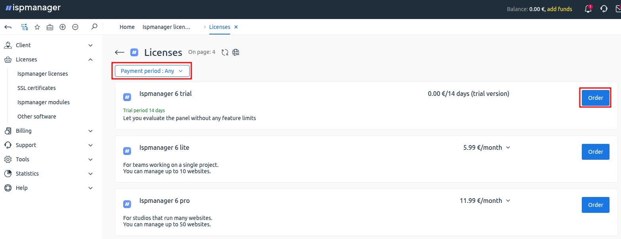
Task: Open the search magnifier icon
Action: pyautogui.click(x=94, y=27)
